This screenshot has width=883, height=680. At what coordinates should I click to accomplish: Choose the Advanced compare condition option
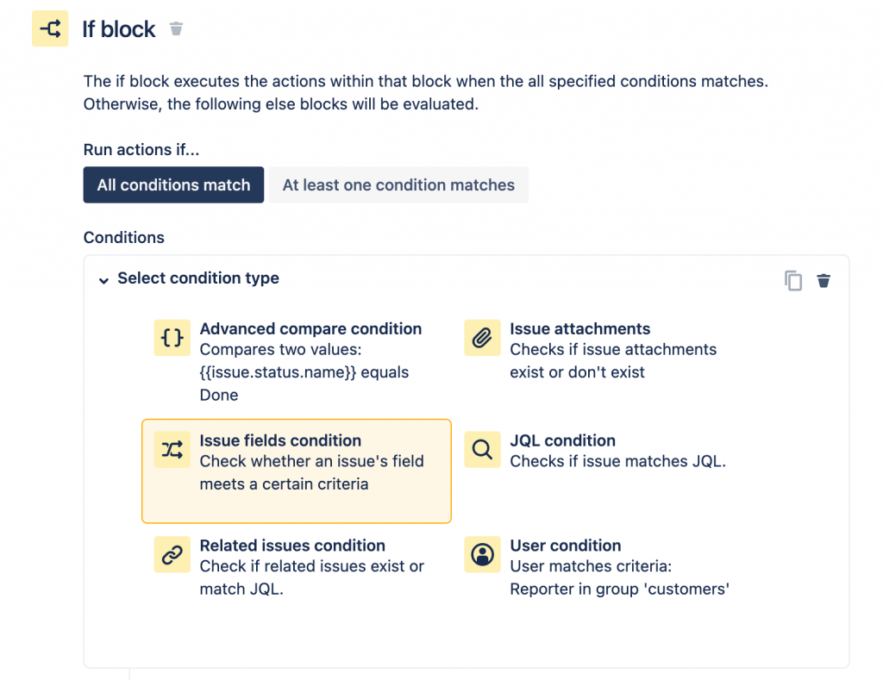coord(310,329)
